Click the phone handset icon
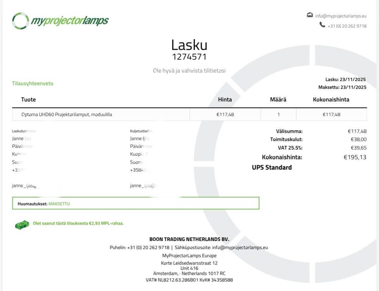 [322, 25]
